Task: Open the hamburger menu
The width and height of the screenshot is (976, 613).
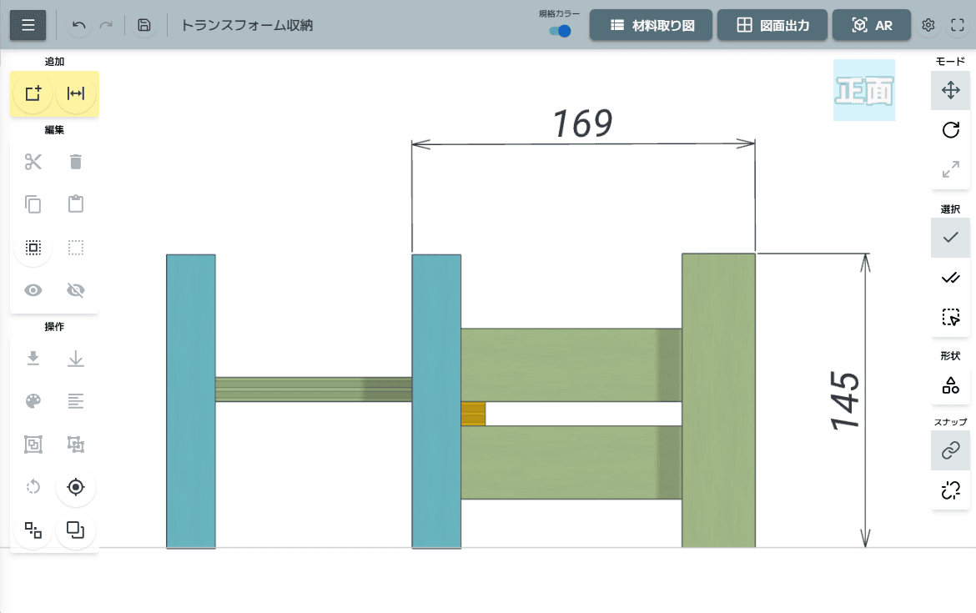Action: click(28, 25)
